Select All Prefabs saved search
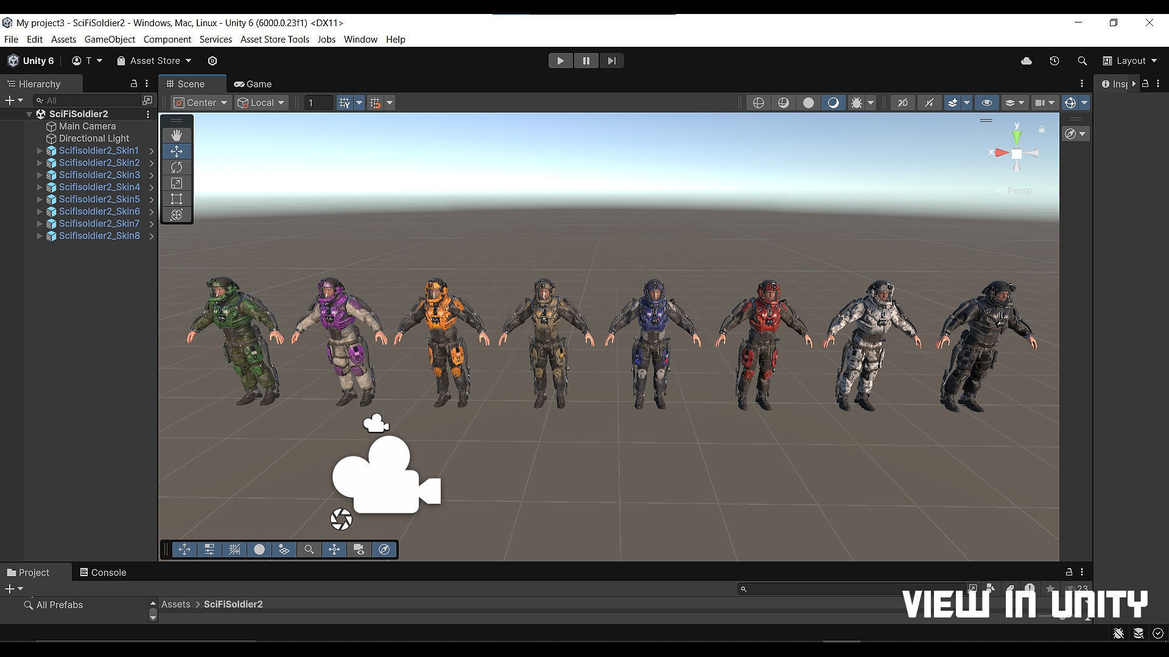The width and height of the screenshot is (1169, 657). (x=60, y=605)
